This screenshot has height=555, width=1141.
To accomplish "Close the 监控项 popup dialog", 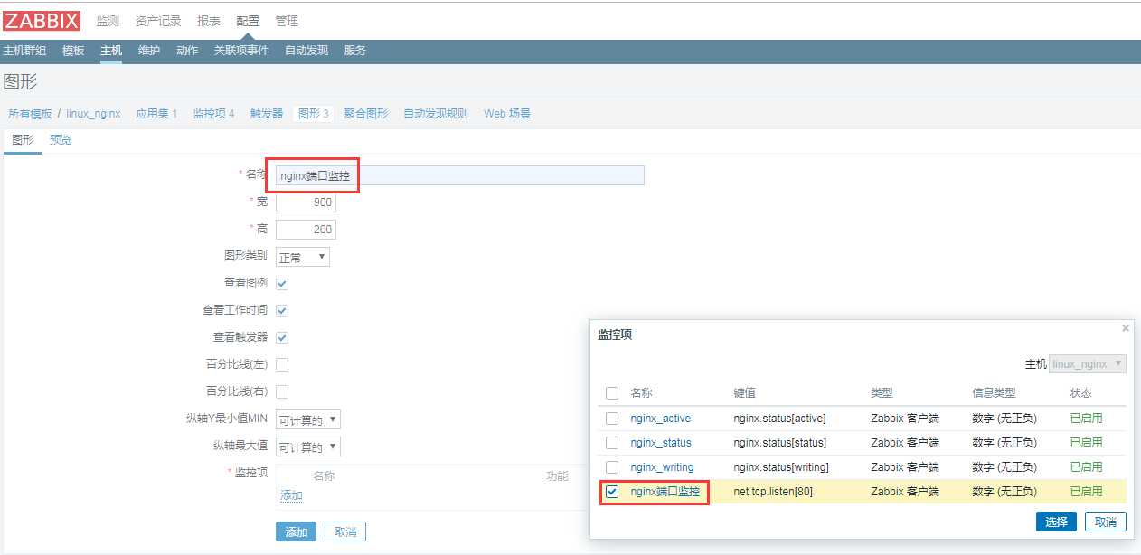I will point(1125,328).
